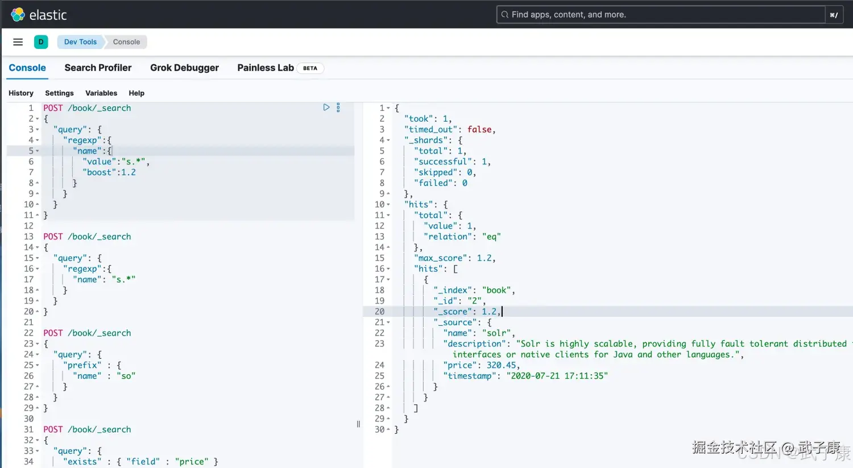This screenshot has width=853, height=468.
Task: Send the request using the play triangle icon
Action: [326, 107]
